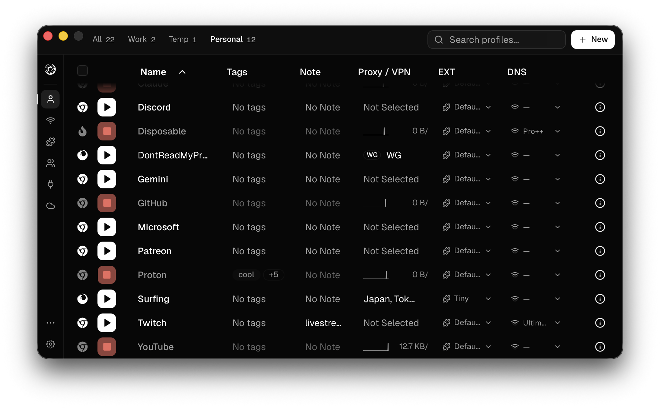Switch to the All 22 tab
The image size is (660, 408).
(x=103, y=39)
